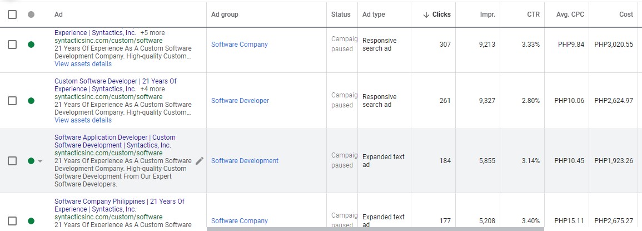Open the Software Developer ad group link
This screenshot has width=642, height=231.
[x=240, y=101]
